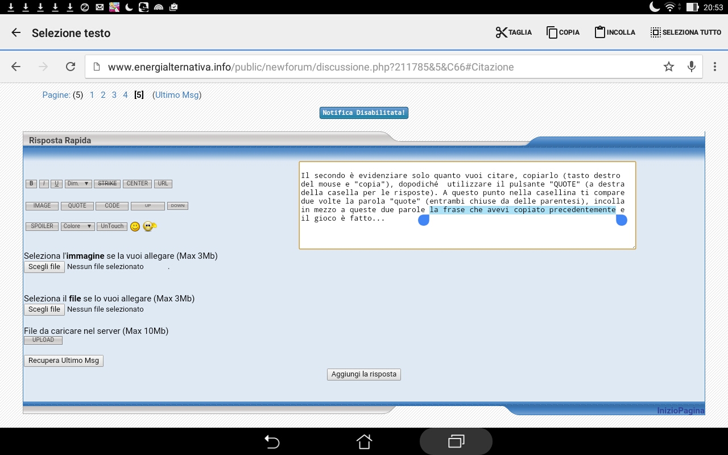728x455 pixels.
Task: Choose an image file with Scegli file
Action: pos(44,267)
